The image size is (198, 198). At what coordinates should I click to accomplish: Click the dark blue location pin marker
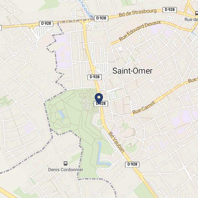[x=99, y=98]
